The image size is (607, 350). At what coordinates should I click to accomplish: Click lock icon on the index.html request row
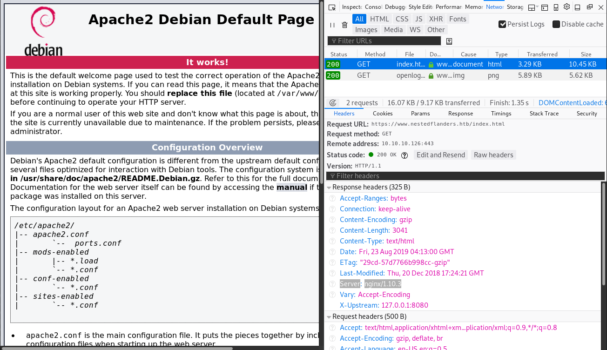pos(431,65)
